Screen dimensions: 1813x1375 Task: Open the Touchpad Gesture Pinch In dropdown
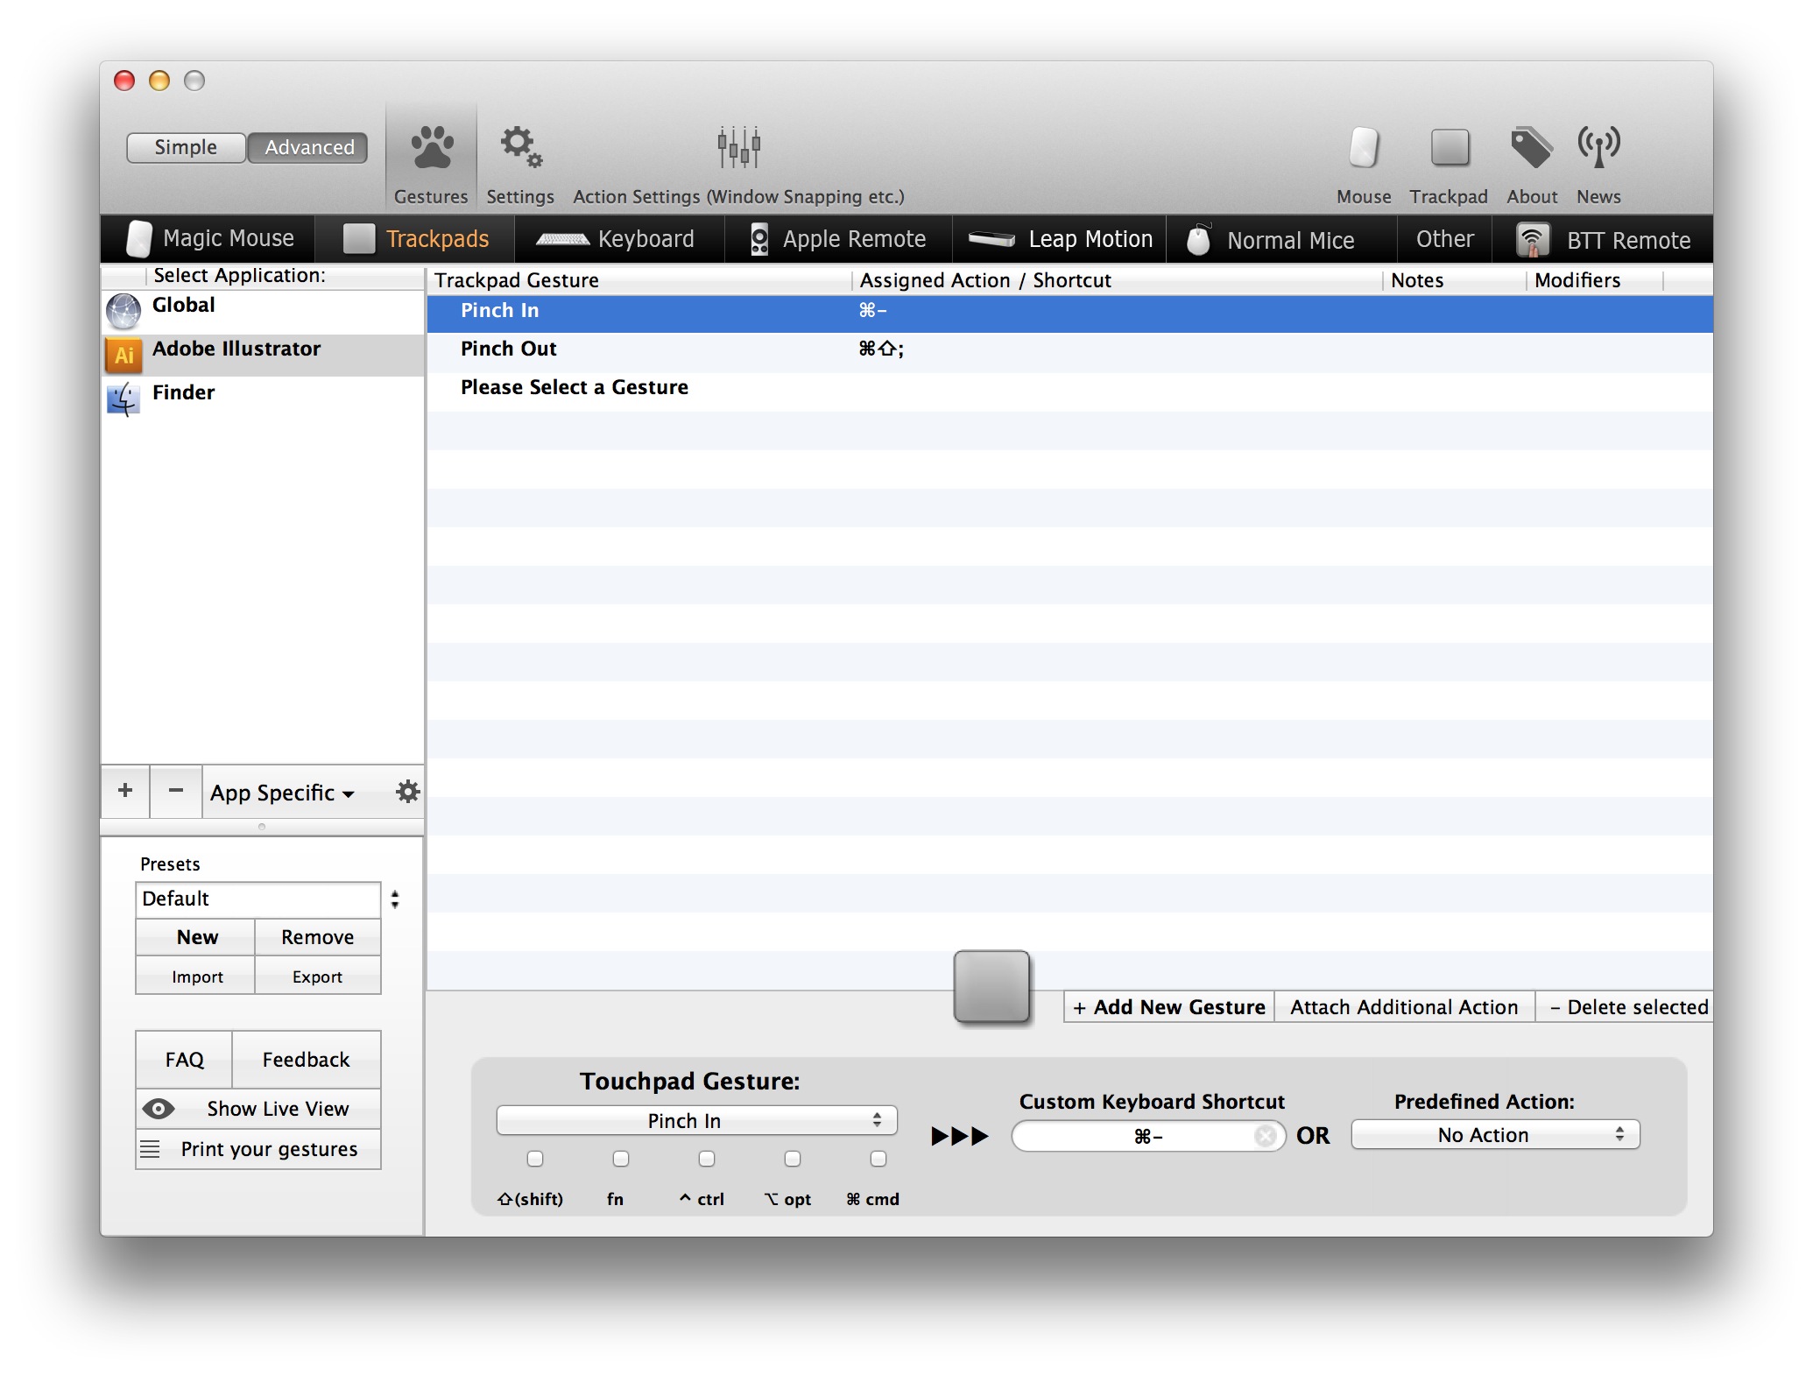click(696, 1120)
